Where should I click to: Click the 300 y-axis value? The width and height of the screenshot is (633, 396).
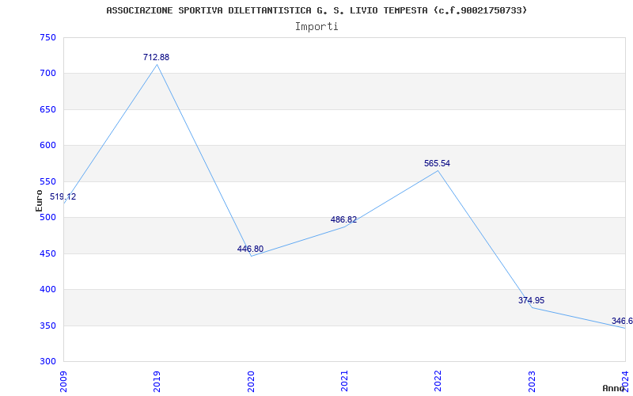click(x=47, y=362)
